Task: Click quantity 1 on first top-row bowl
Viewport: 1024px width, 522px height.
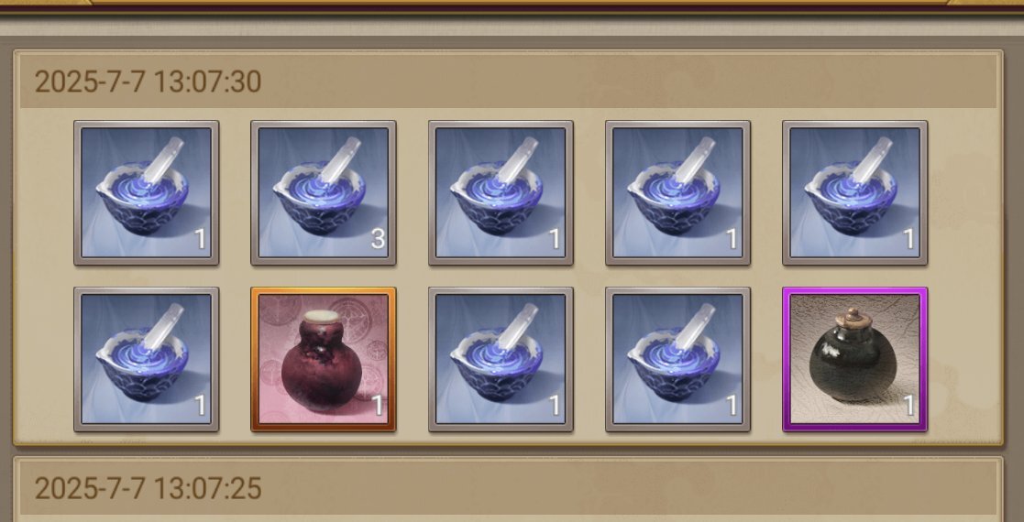Action: coord(201,239)
